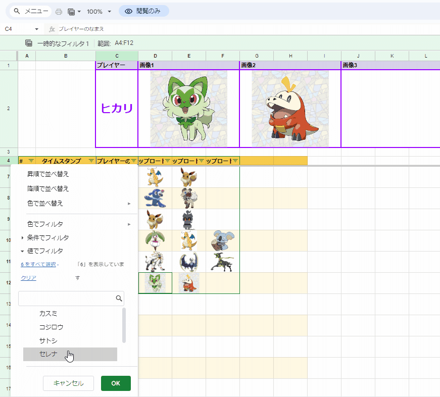Click the formula bar text プレイヤーのなまえ
Viewport: 440px width, 397px height.
coord(81,29)
